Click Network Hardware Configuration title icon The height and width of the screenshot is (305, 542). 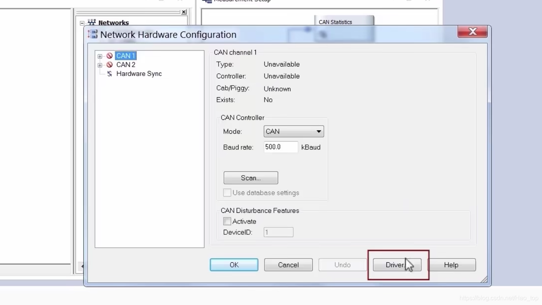(x=93, y=34)
